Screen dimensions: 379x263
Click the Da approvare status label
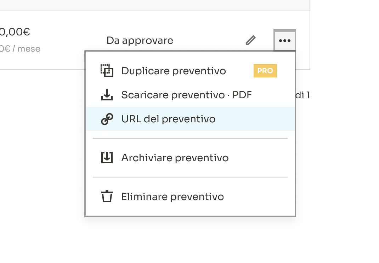pyautogui.click(x=140, y=41)
